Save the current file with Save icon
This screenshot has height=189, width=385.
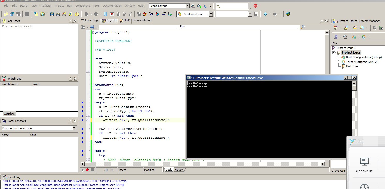click(52, 14)
